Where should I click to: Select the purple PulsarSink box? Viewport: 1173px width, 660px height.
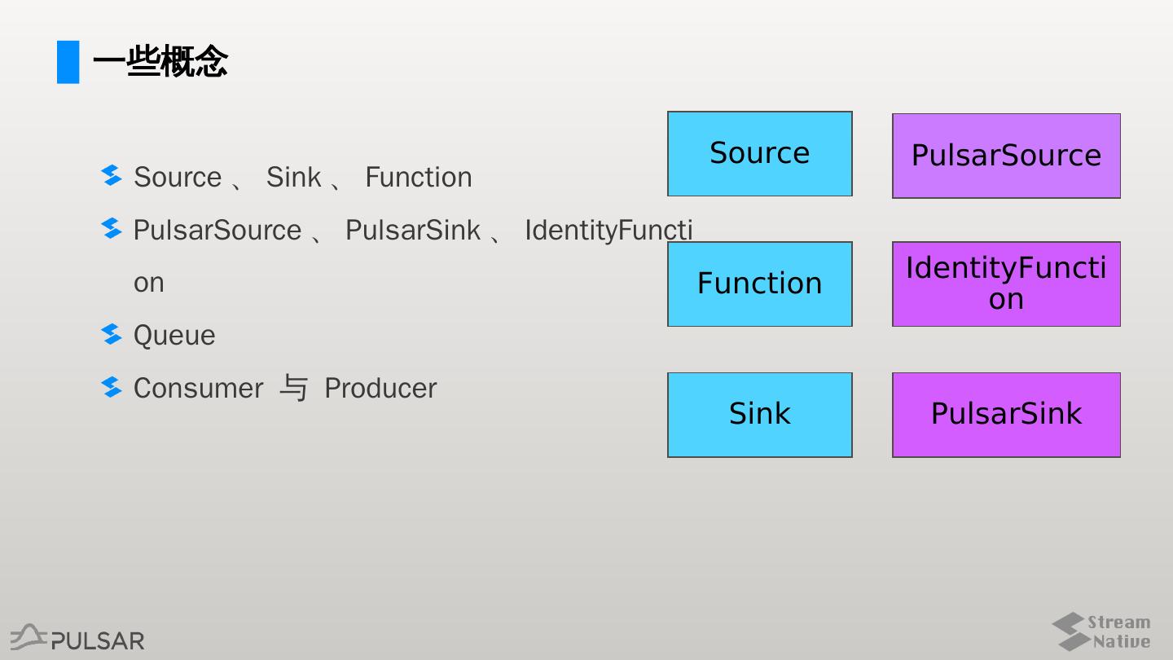[1006, 415]
